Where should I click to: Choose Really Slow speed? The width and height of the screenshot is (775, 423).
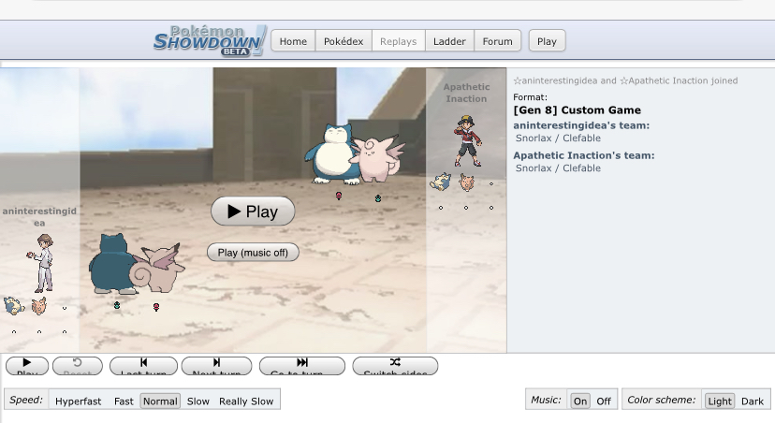[x=246, y=401]
